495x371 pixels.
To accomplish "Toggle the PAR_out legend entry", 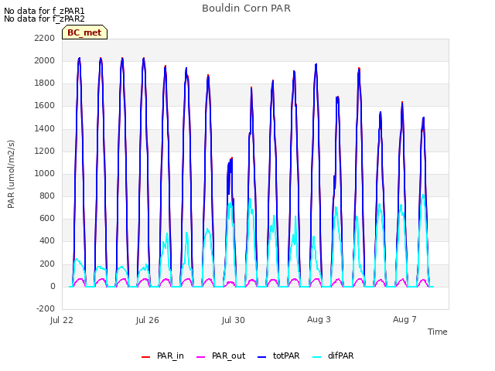I will coord(220,356).
